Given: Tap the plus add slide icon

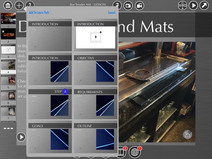Looking at the screenshot, I should click(x=19, y=5).
